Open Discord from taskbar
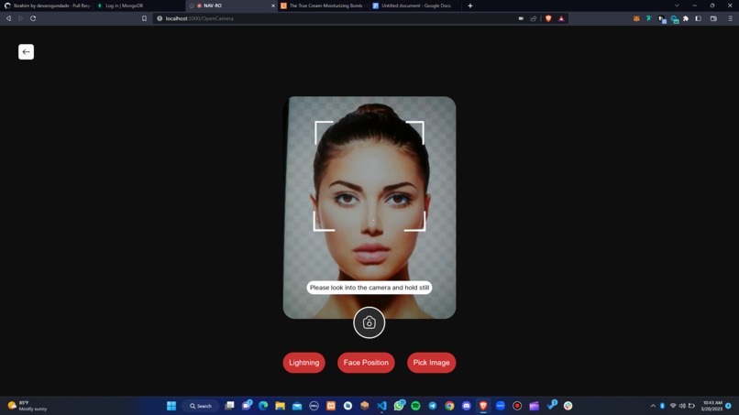The height and width of the screenshot is (415, 739). pos(467,406)
